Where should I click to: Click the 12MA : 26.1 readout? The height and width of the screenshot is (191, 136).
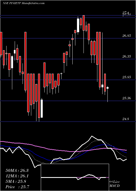(x=17, y=176)
